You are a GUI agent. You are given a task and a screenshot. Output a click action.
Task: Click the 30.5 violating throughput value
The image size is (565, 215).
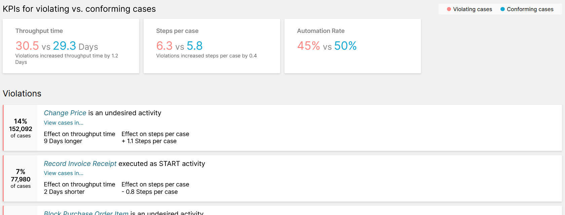coord(27,46)
